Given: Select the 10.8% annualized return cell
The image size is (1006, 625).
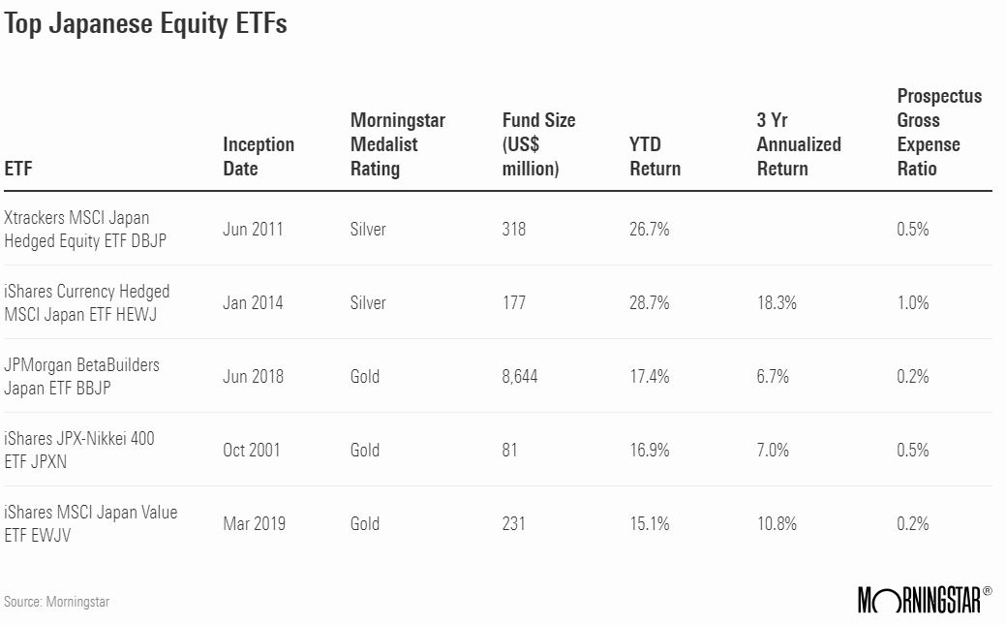Looking at the screenshot, I should (x=777, y=523).
